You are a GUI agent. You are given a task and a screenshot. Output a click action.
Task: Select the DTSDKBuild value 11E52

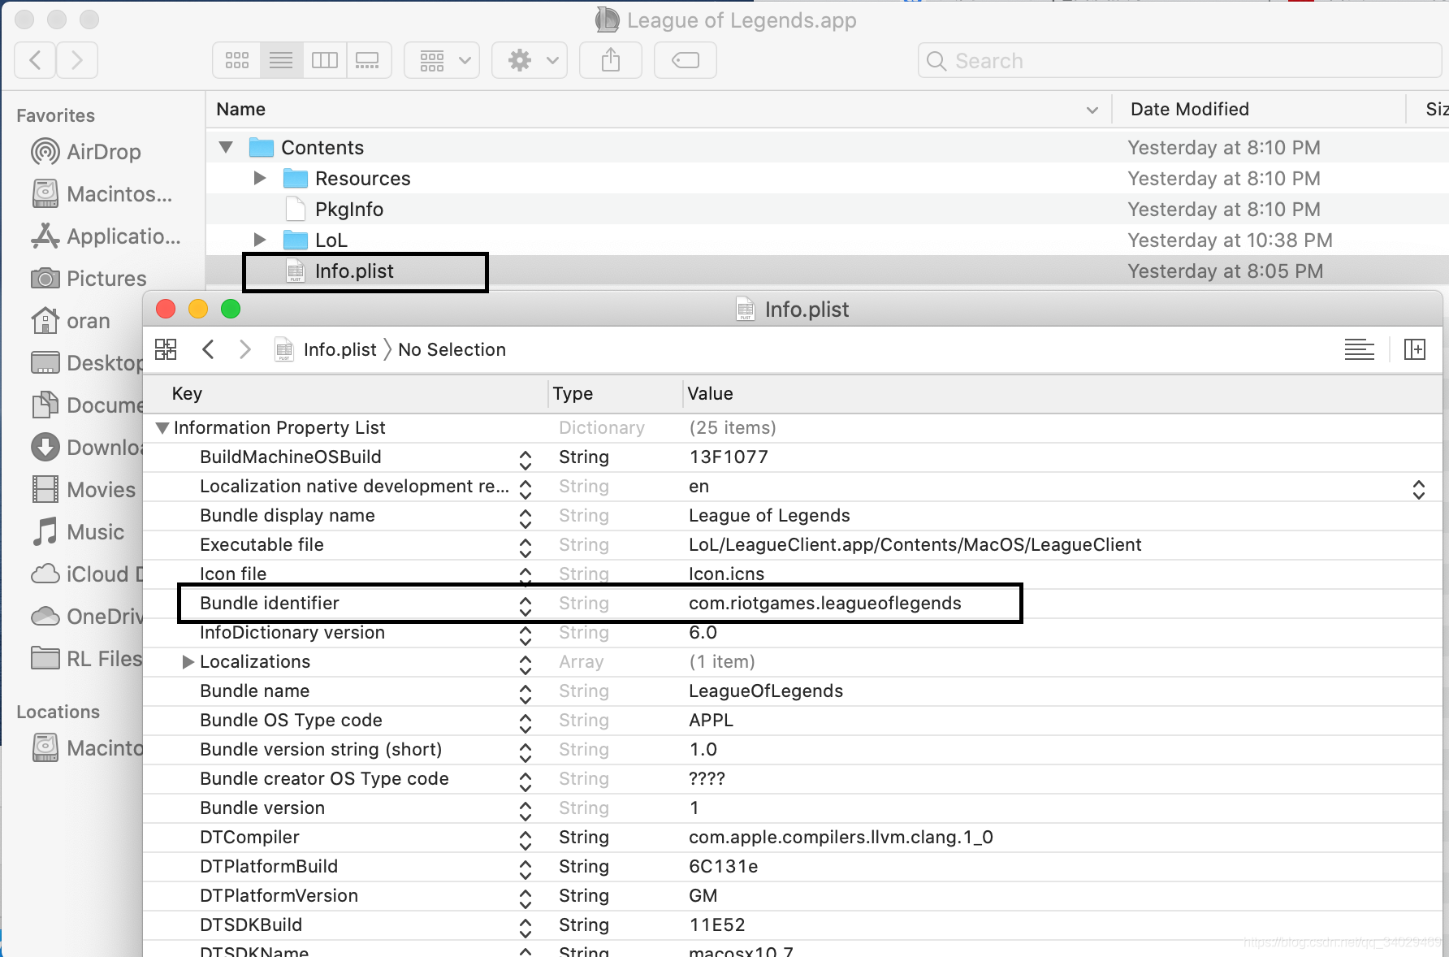(x=716, y=925)
